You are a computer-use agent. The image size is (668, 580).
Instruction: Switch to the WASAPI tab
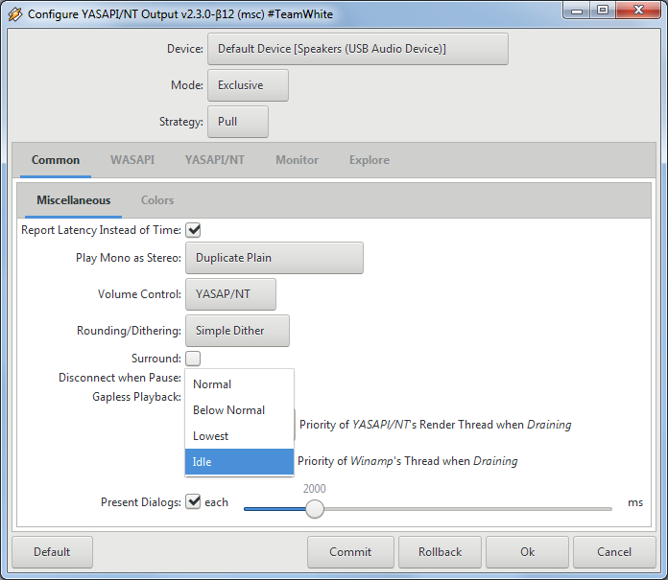[x=132, y=160]
